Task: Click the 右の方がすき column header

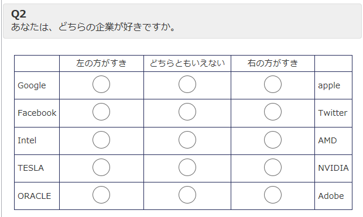Action: click(273, 63)
